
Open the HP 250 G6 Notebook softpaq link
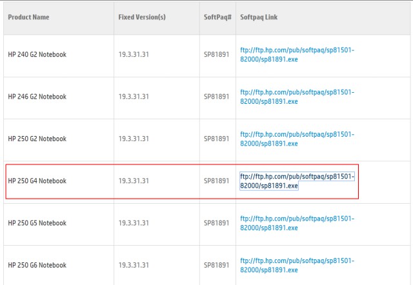(297, 265)
